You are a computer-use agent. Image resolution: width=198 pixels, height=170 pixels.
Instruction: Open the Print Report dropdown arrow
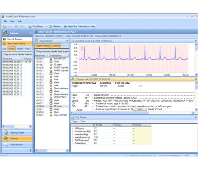(x=46, y=26)
